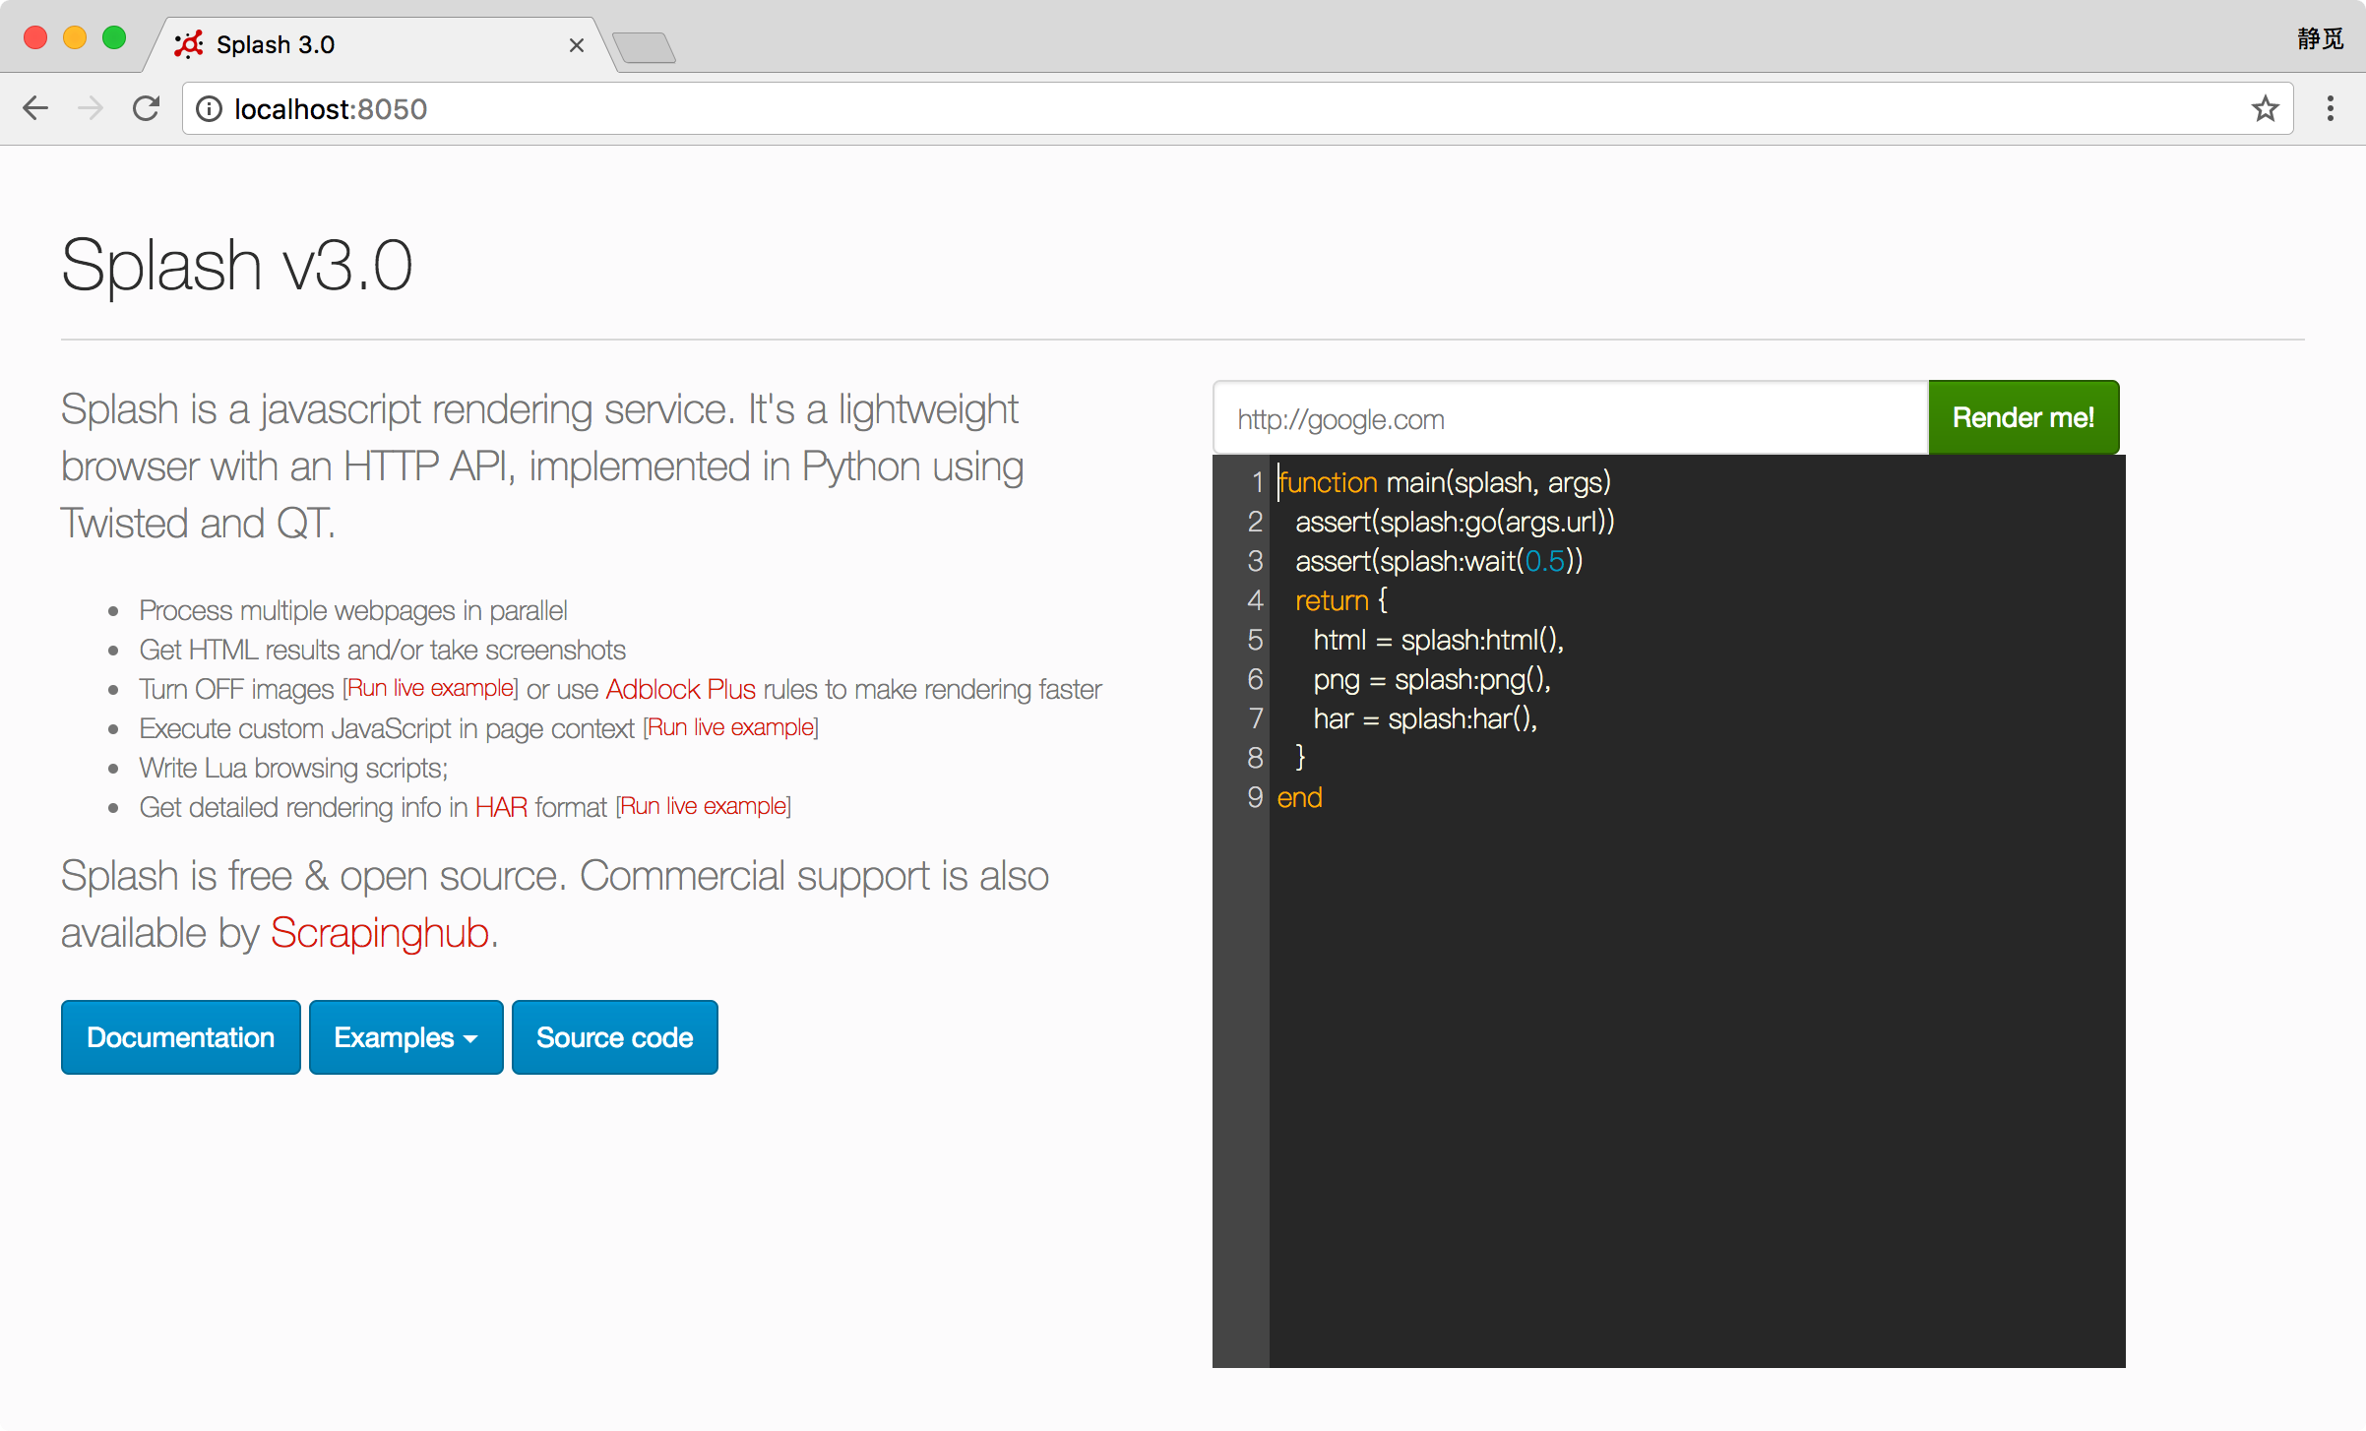This screenshot has width=2366, height=1431.
Task: Click the URL input field showing http://google.com
Action: (x=1570, y=418)
